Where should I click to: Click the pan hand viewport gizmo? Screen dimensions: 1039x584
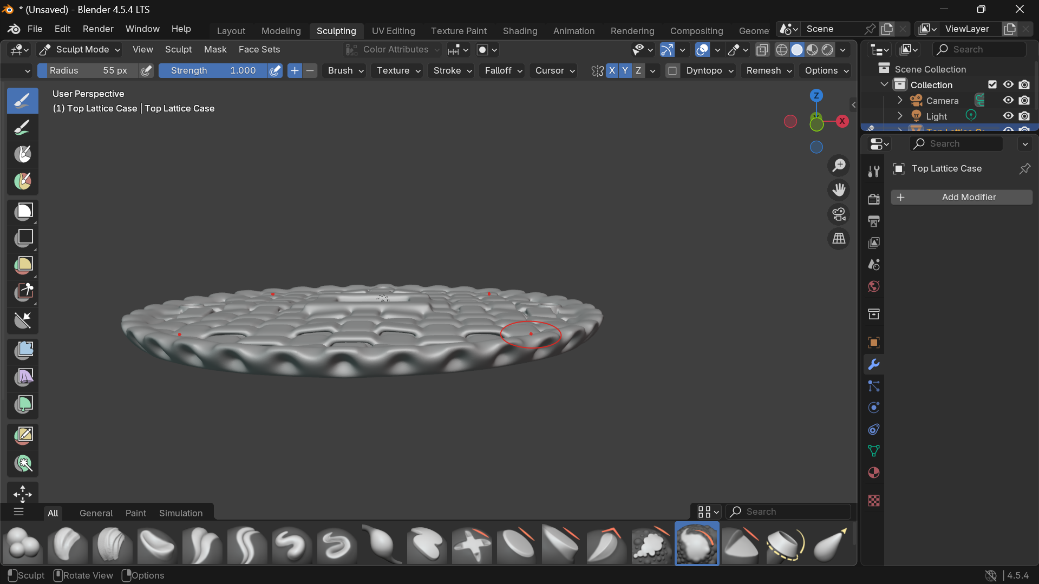click(839, 190)
